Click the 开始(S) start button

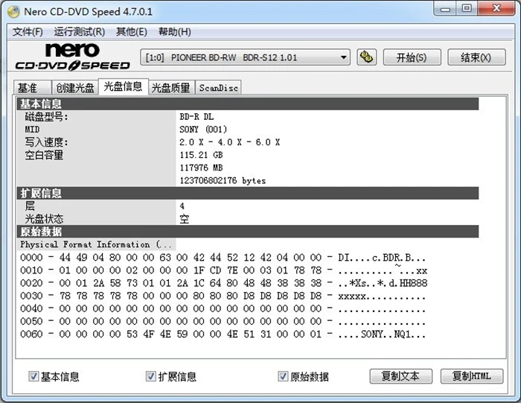point(412,57)
